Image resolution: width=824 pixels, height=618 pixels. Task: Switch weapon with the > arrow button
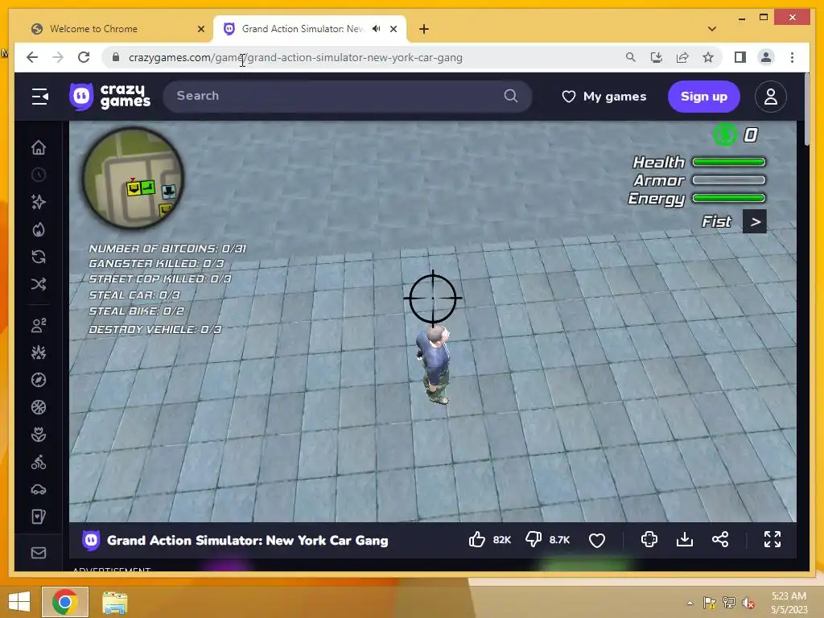pos(755,222)
